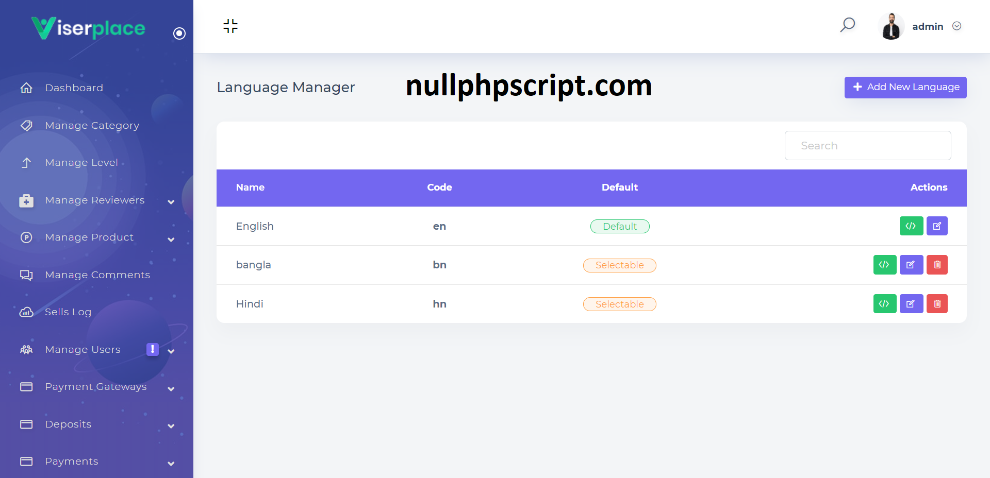990x478 pixels.
Task: Edit the bangla language entry
Action: click(911, 265)
